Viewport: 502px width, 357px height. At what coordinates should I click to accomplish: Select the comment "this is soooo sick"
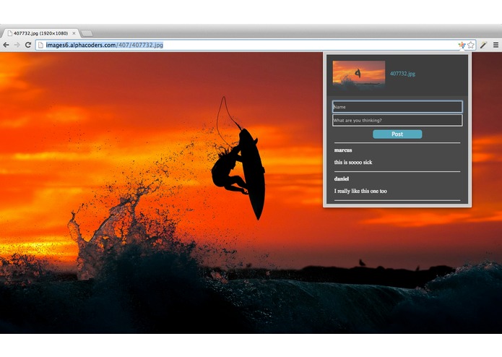pos(353,163)
